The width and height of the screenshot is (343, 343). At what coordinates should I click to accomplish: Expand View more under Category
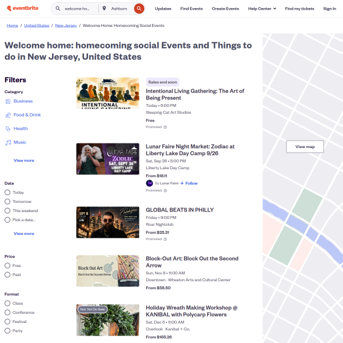tap(24, 160)
